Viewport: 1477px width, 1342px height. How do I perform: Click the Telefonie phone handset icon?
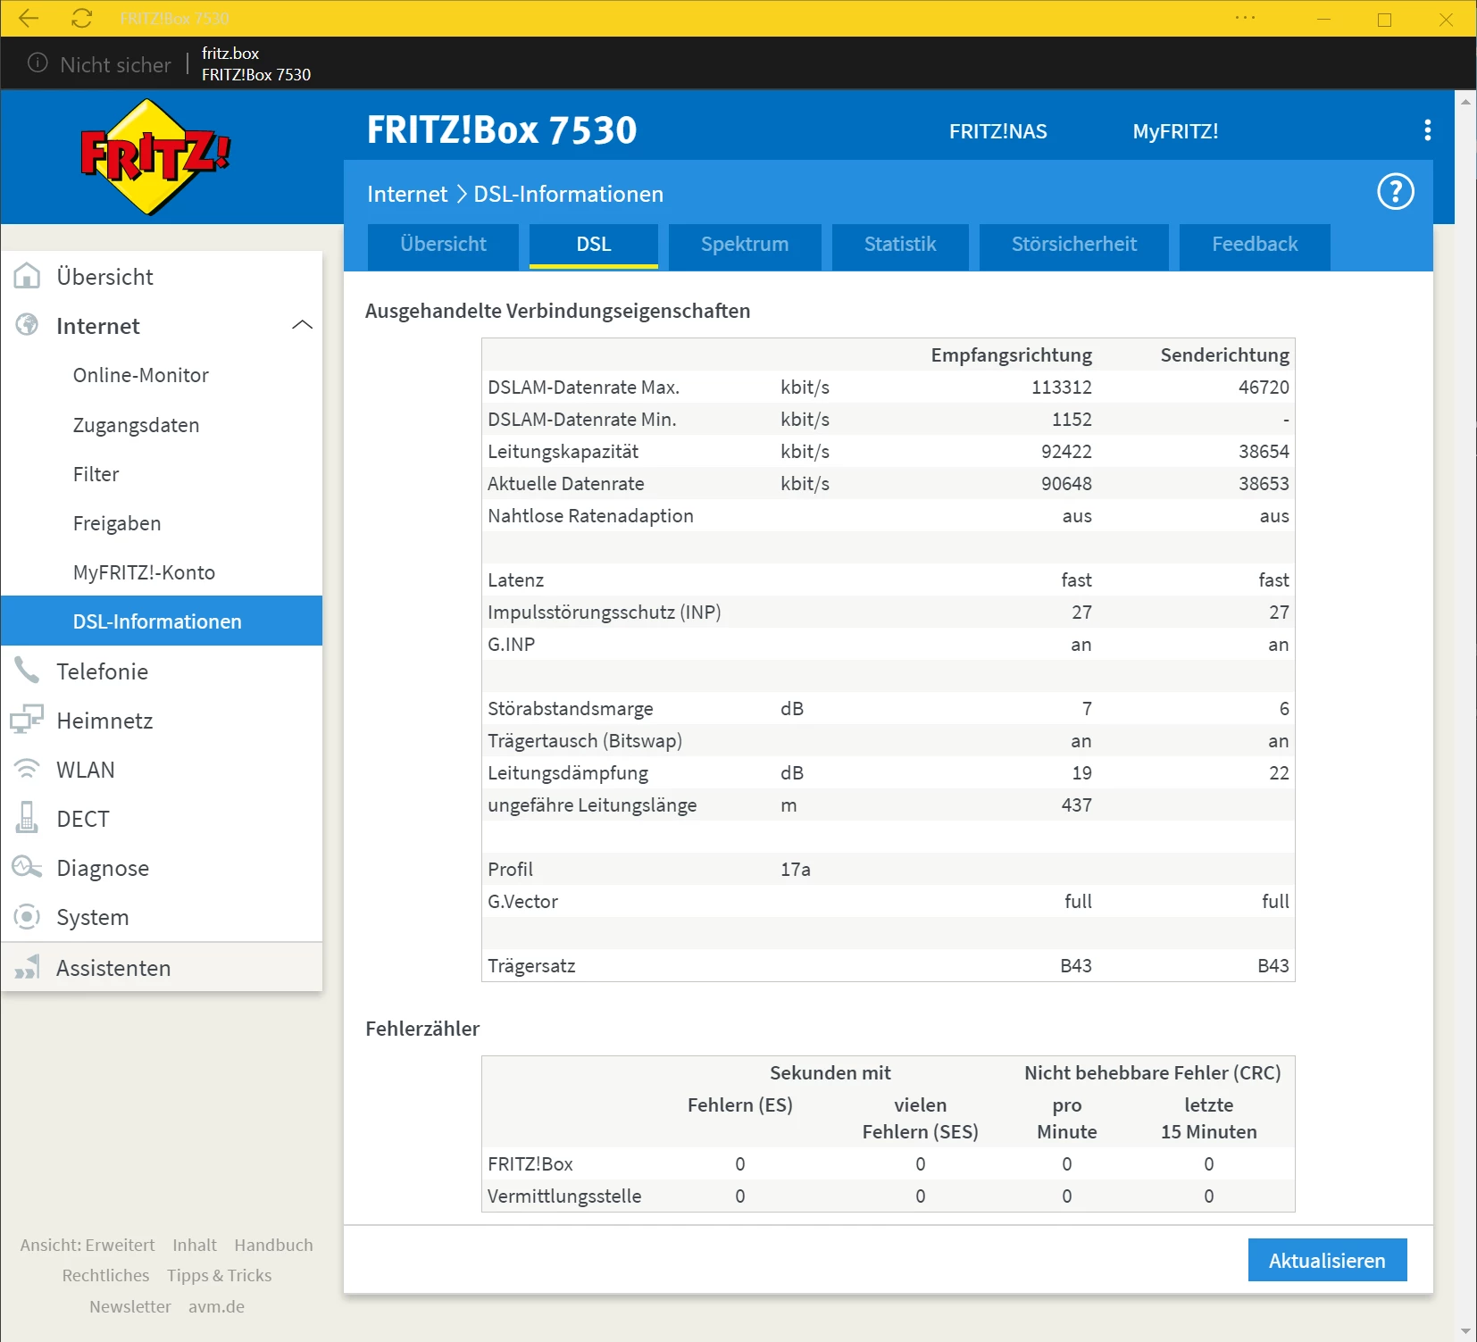tap(27, 671)
